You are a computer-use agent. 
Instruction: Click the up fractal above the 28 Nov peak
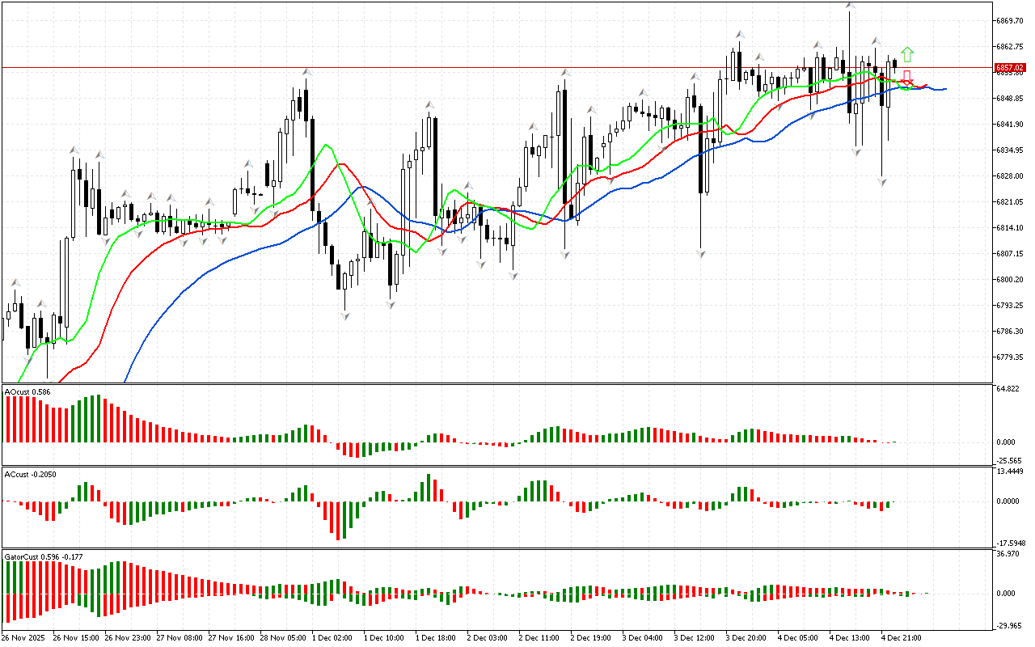tap(306, 72)
